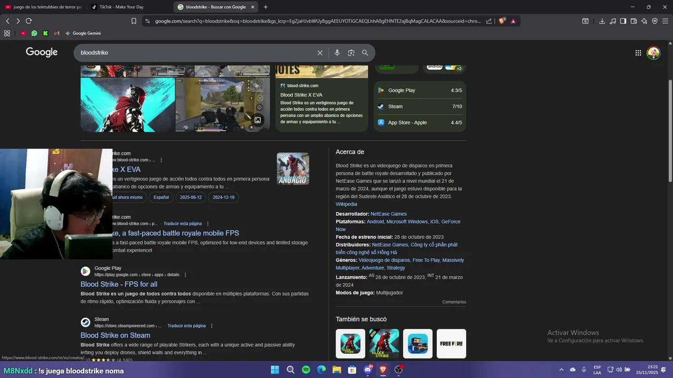Open site information icon in address bar
Image resolution: width=673 pixels, height=378 pixels.
[147, 21]
